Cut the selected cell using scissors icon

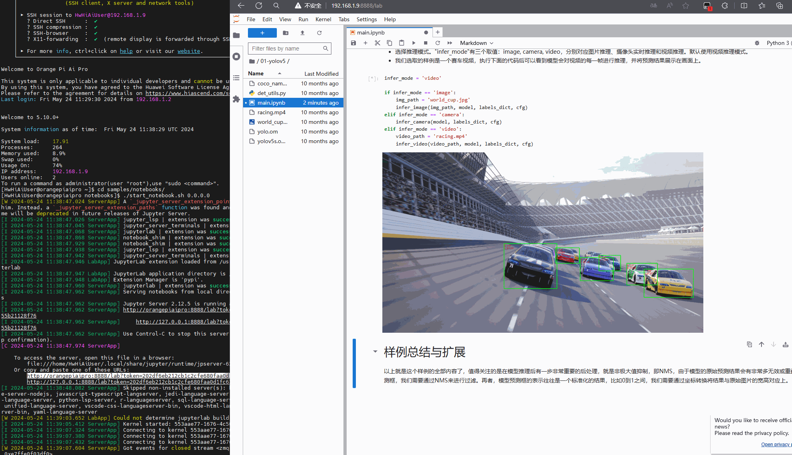[377, 43]
